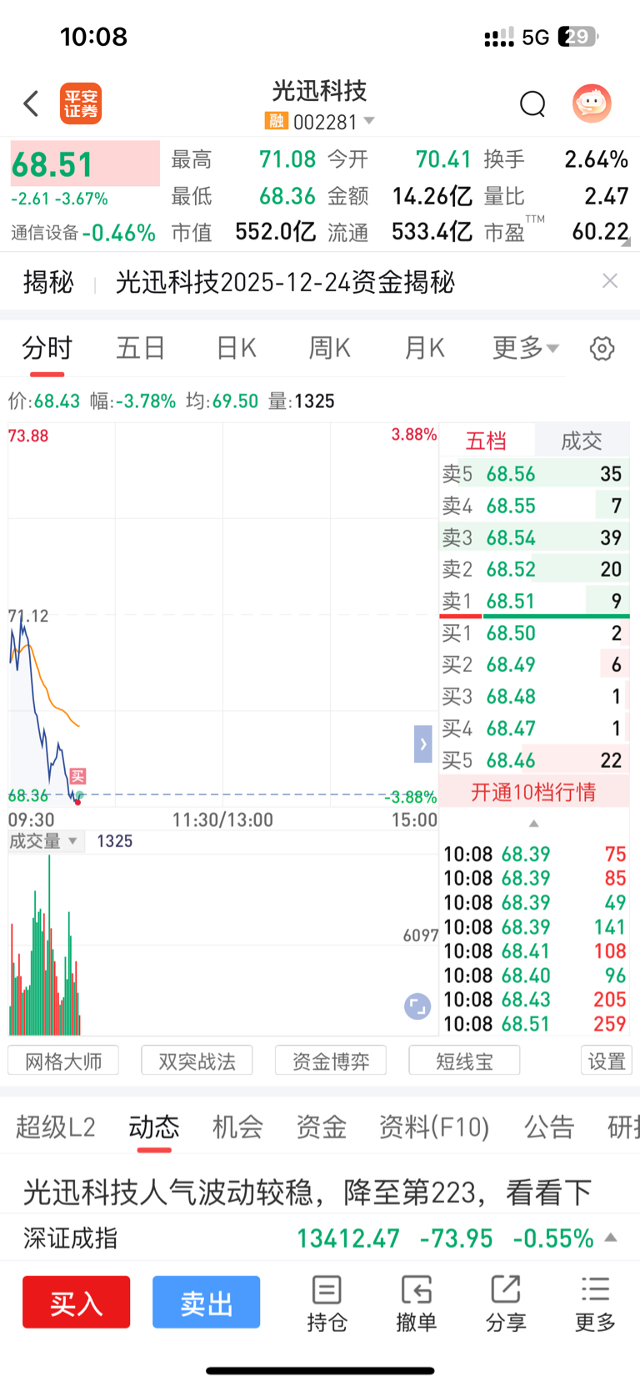Select 买4 68.47 order row
This screenshot has width=640, height=1387.
point(534,729)
